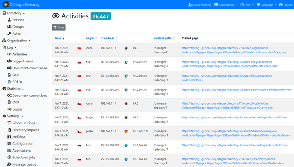Open Dana Švaňová user profile

click(199, 5)
